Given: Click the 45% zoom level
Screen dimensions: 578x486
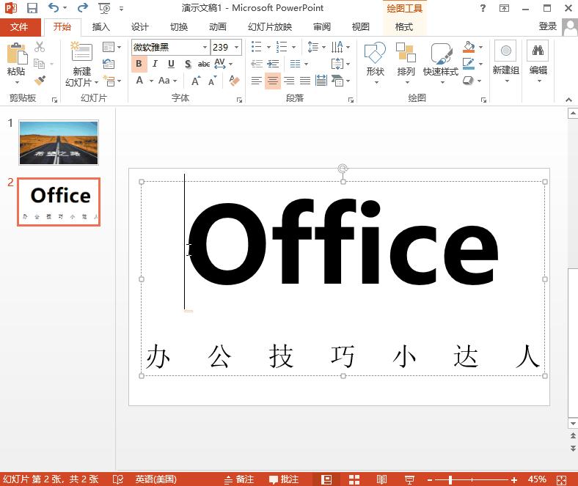Looking at the screenshot, I should (x=537, y=479).
